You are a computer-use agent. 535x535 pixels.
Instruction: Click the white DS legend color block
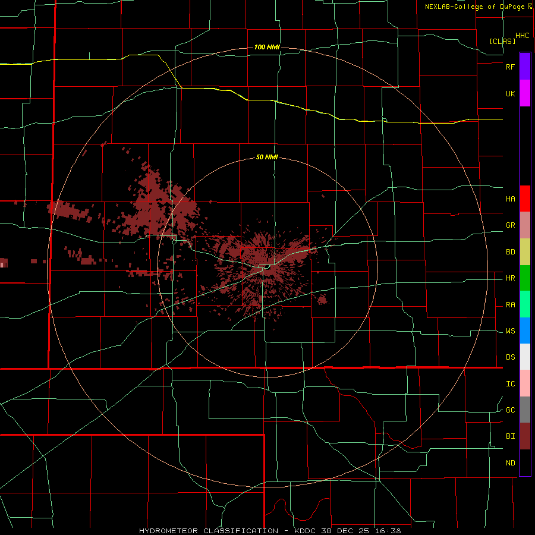click(x=525, y=357)
